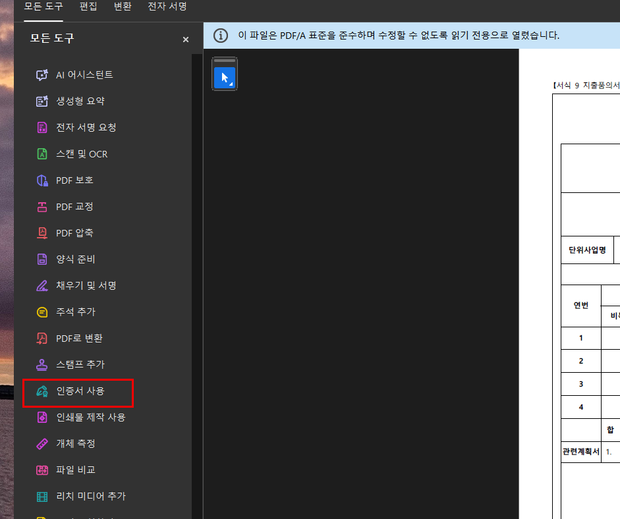620x519 pixels.
Task: Select the 전자 서명 요청 label
Action: [86, 127]
